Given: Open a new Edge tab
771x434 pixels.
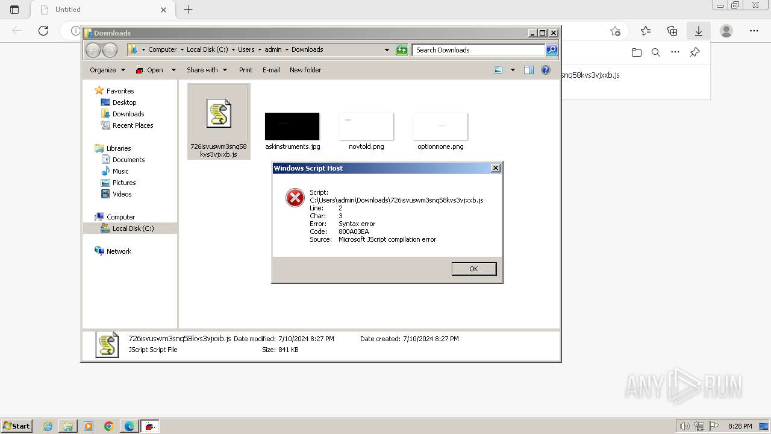Looking at the screenshot, I should click(x=188, y=10).
